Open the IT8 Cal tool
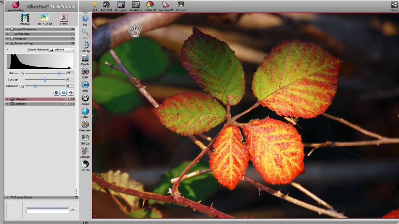This screenshot has width=399, height=224. click(x=85, y=138)
